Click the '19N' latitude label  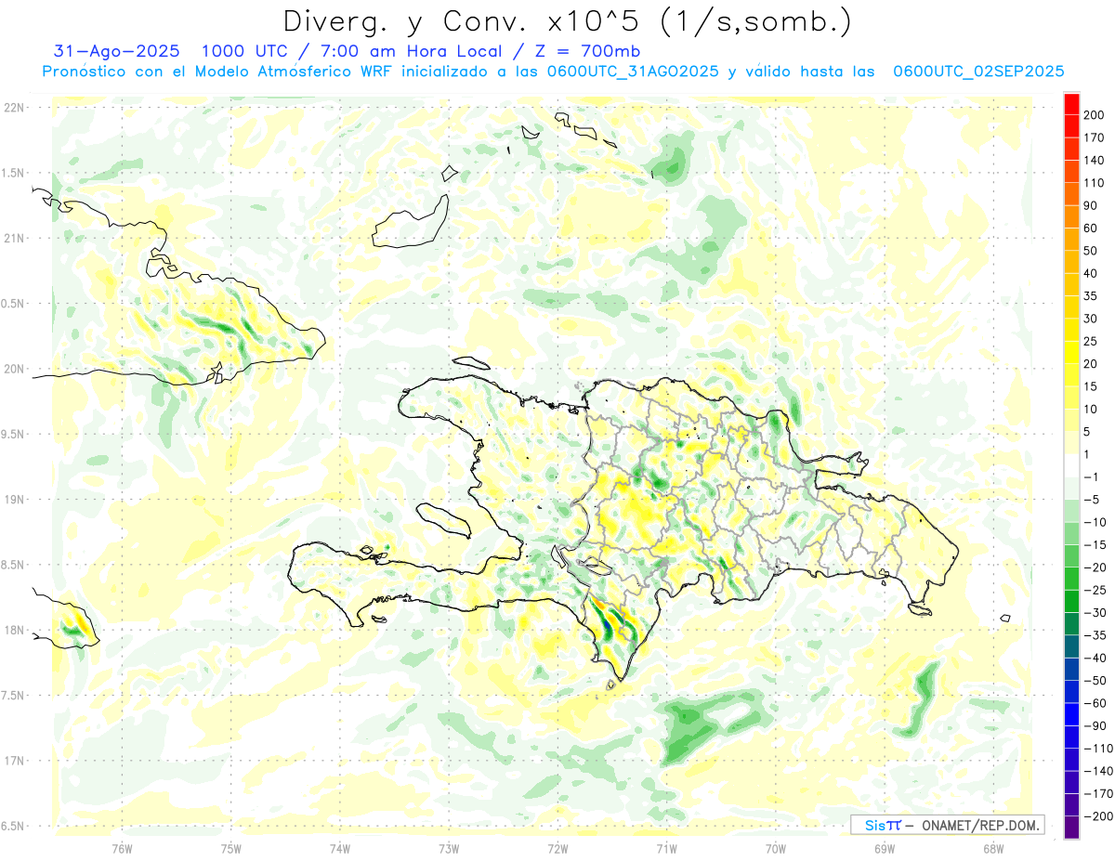pyautogui.click(x=14, y=500)
